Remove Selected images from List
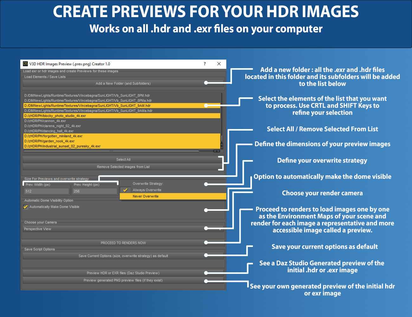This screenshot has width=412, height=317. tap(123, 166)
